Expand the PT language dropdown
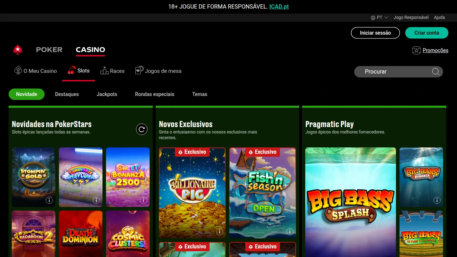Image resolution: width=457 pixels, height=257 pixels. click(380, 17)
